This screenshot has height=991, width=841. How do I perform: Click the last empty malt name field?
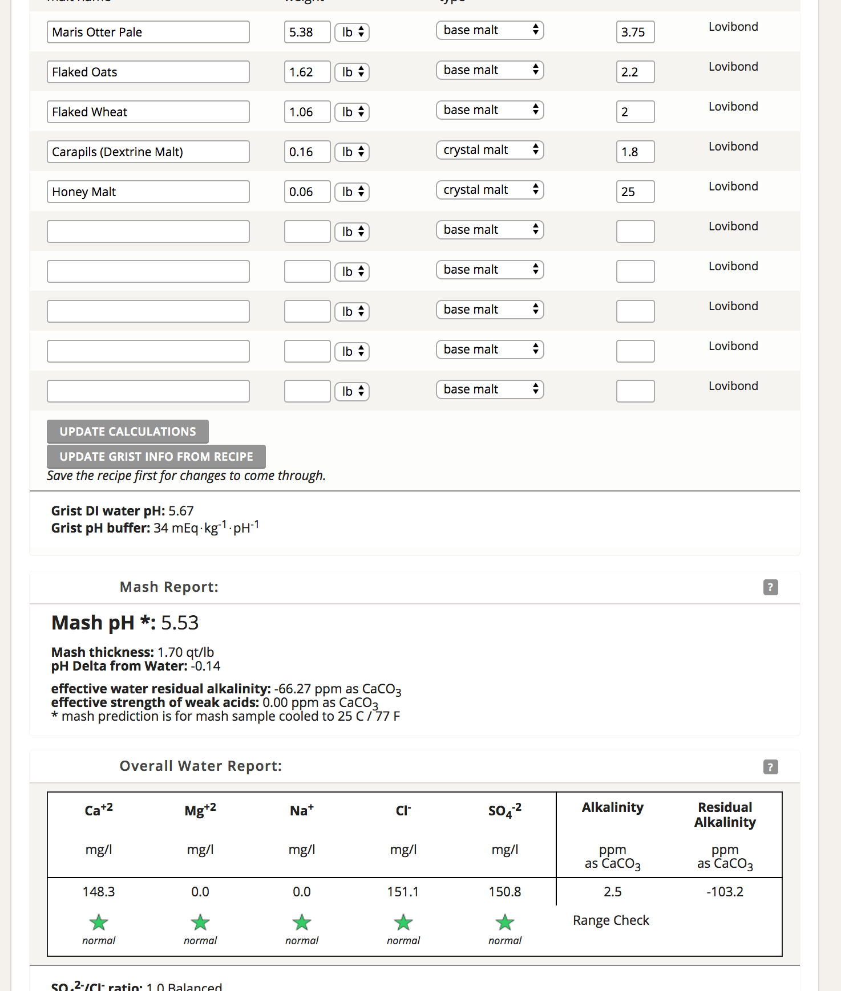[148, 391]
